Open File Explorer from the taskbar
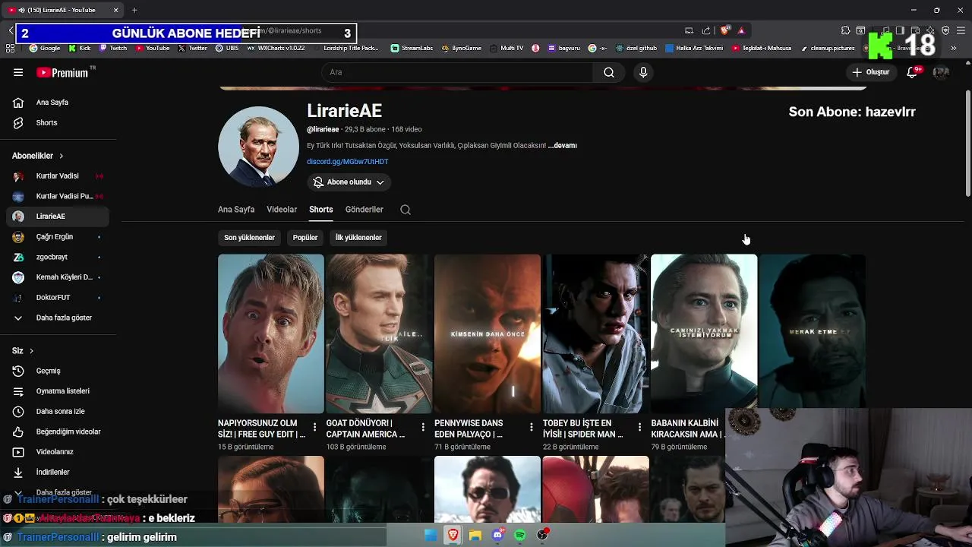The height and width of the screenshot is (547, 972). [475, 535]
